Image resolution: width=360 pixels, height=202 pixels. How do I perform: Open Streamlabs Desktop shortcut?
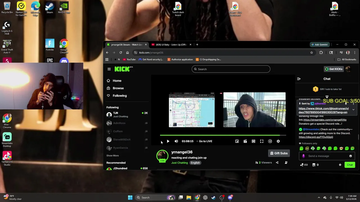pos(7,140)
